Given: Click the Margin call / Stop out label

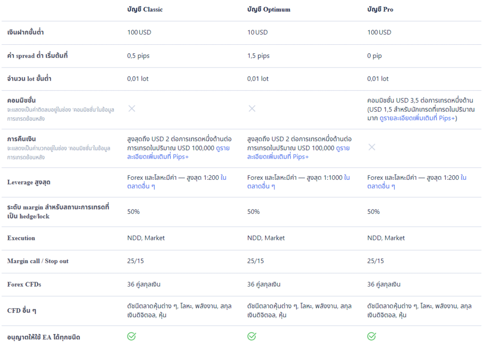Looking at the screenshot, I should (38, 261).
